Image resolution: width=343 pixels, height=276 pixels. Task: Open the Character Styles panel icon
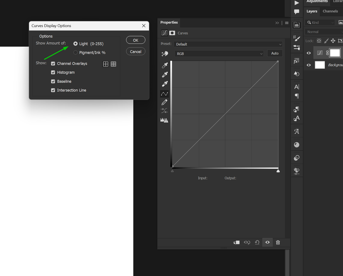pyautogui.click(x=297, y=118)
